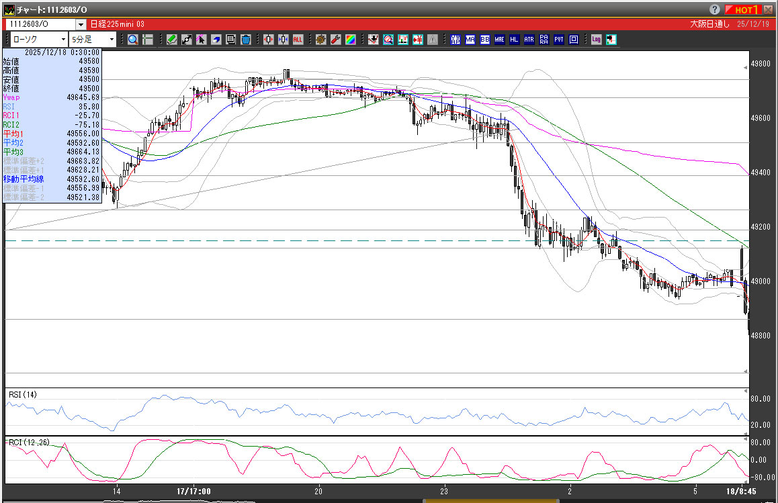778x503 pixels.
Task: Toggle the MA moving average indicator
Action: point(470,40)
